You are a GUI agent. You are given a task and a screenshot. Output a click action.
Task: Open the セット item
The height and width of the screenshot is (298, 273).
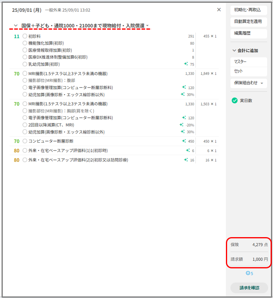point(248,71)
